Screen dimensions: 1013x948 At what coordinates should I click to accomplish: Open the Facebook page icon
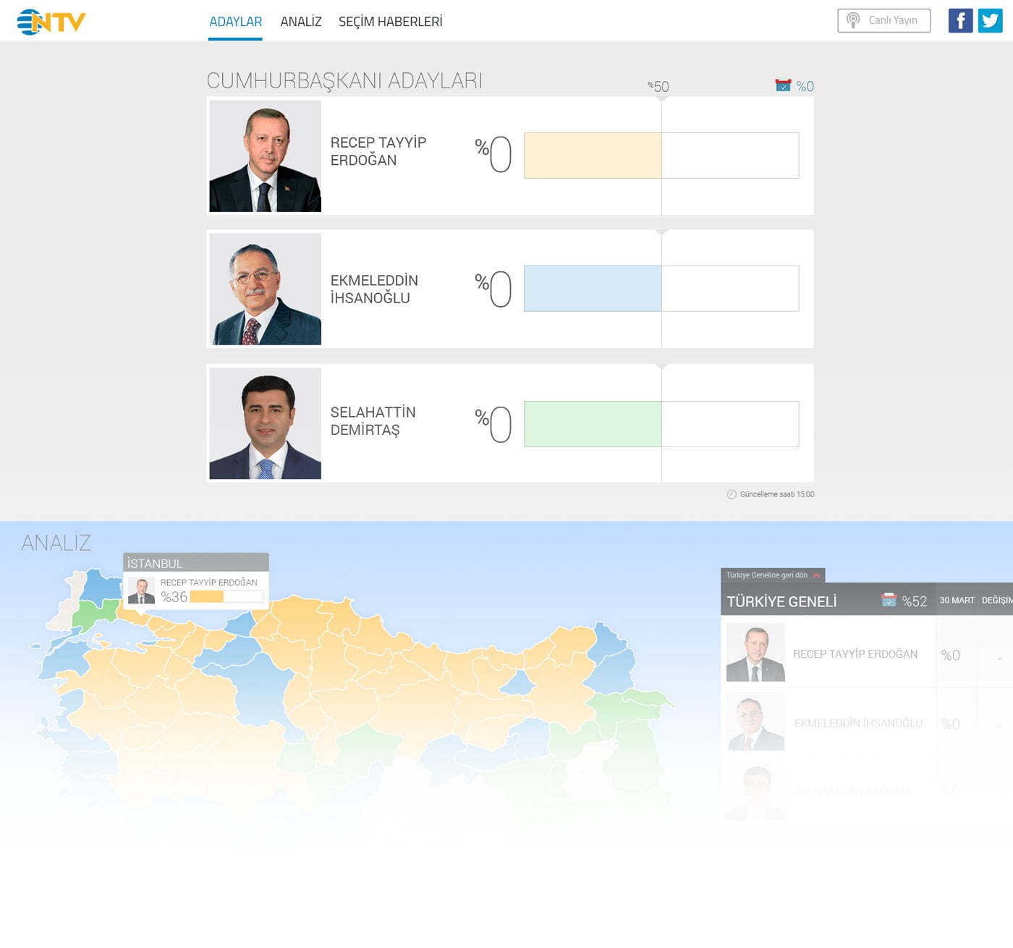click(960, 20)
